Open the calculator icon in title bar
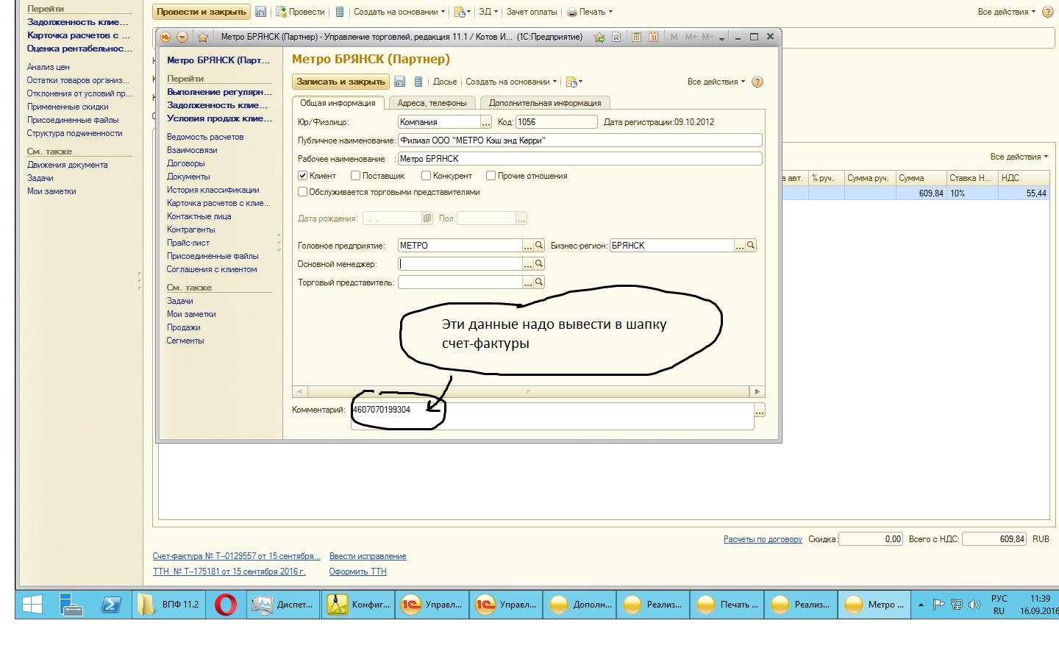 636,37
